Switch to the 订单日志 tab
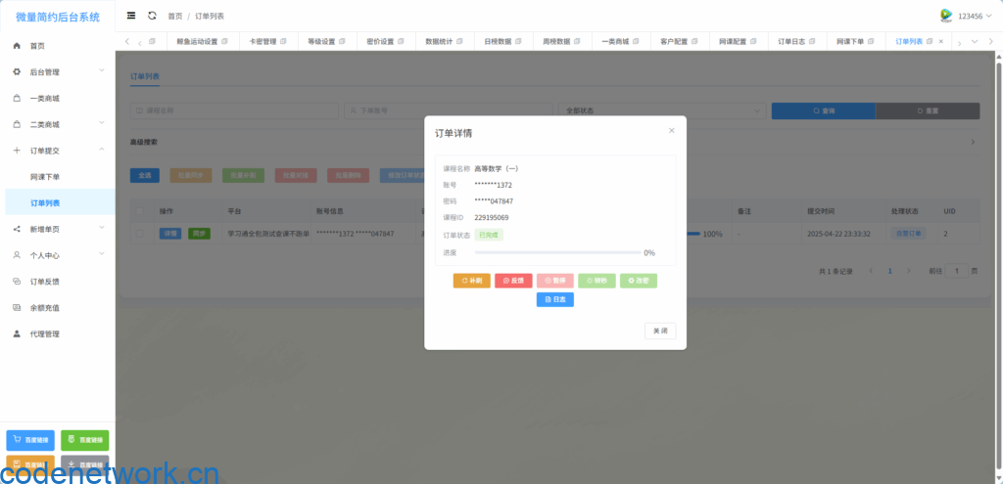This screenshot has width=1003, height=484. point(794,41)
